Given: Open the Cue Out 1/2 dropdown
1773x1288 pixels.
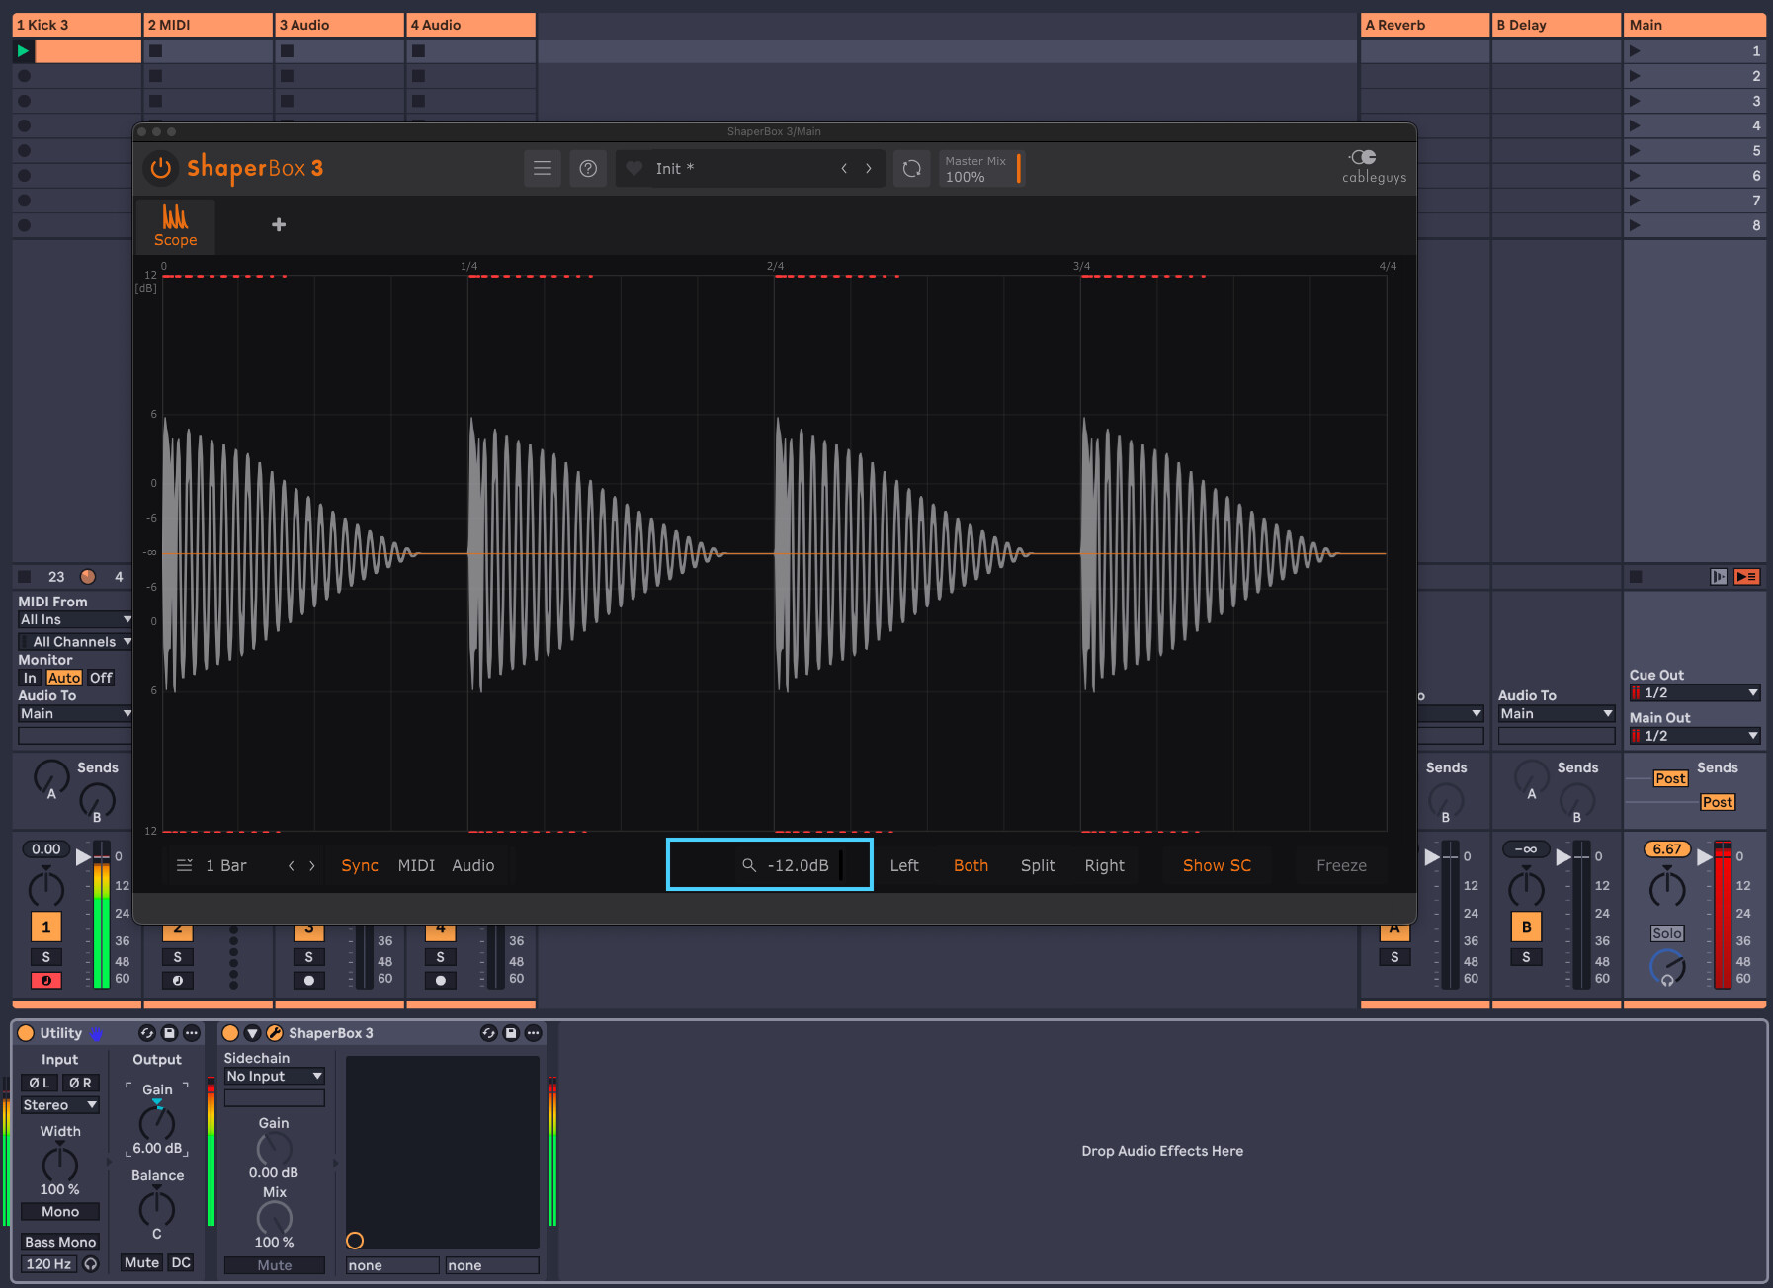Looking at the screenshot, I should point(1694,693).
